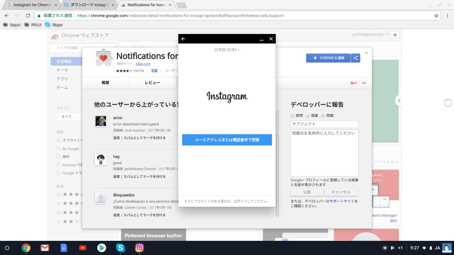454x255 pixels.
Task: Check the Android filter checkbox
Action: click(59, 165)
